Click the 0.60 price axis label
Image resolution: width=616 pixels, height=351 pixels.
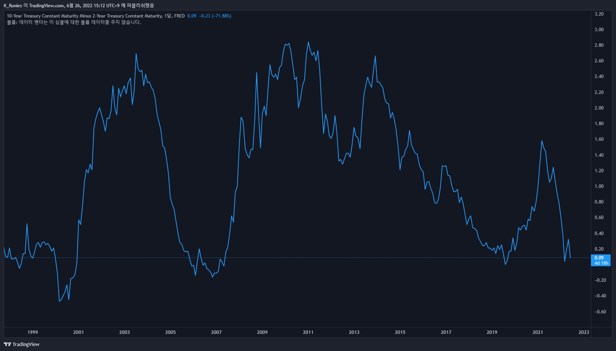tap(599, 218)
